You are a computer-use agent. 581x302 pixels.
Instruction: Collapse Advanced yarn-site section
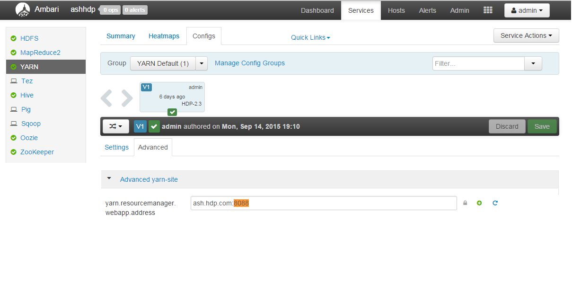click(x=109, y=179)
